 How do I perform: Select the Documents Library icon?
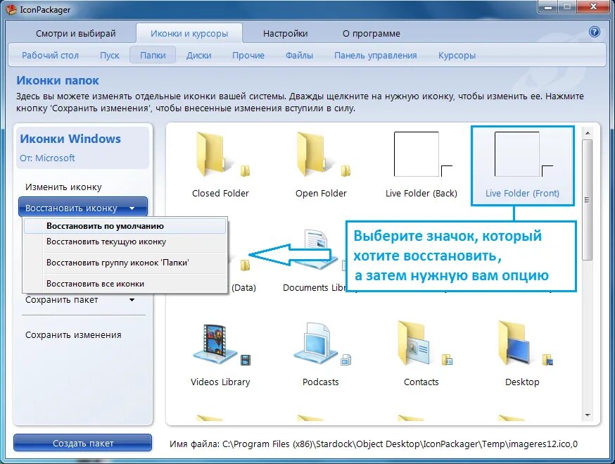pyautogui.click(x=314, y=261)
